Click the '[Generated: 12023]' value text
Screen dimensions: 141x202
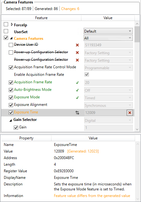(83, 151)
